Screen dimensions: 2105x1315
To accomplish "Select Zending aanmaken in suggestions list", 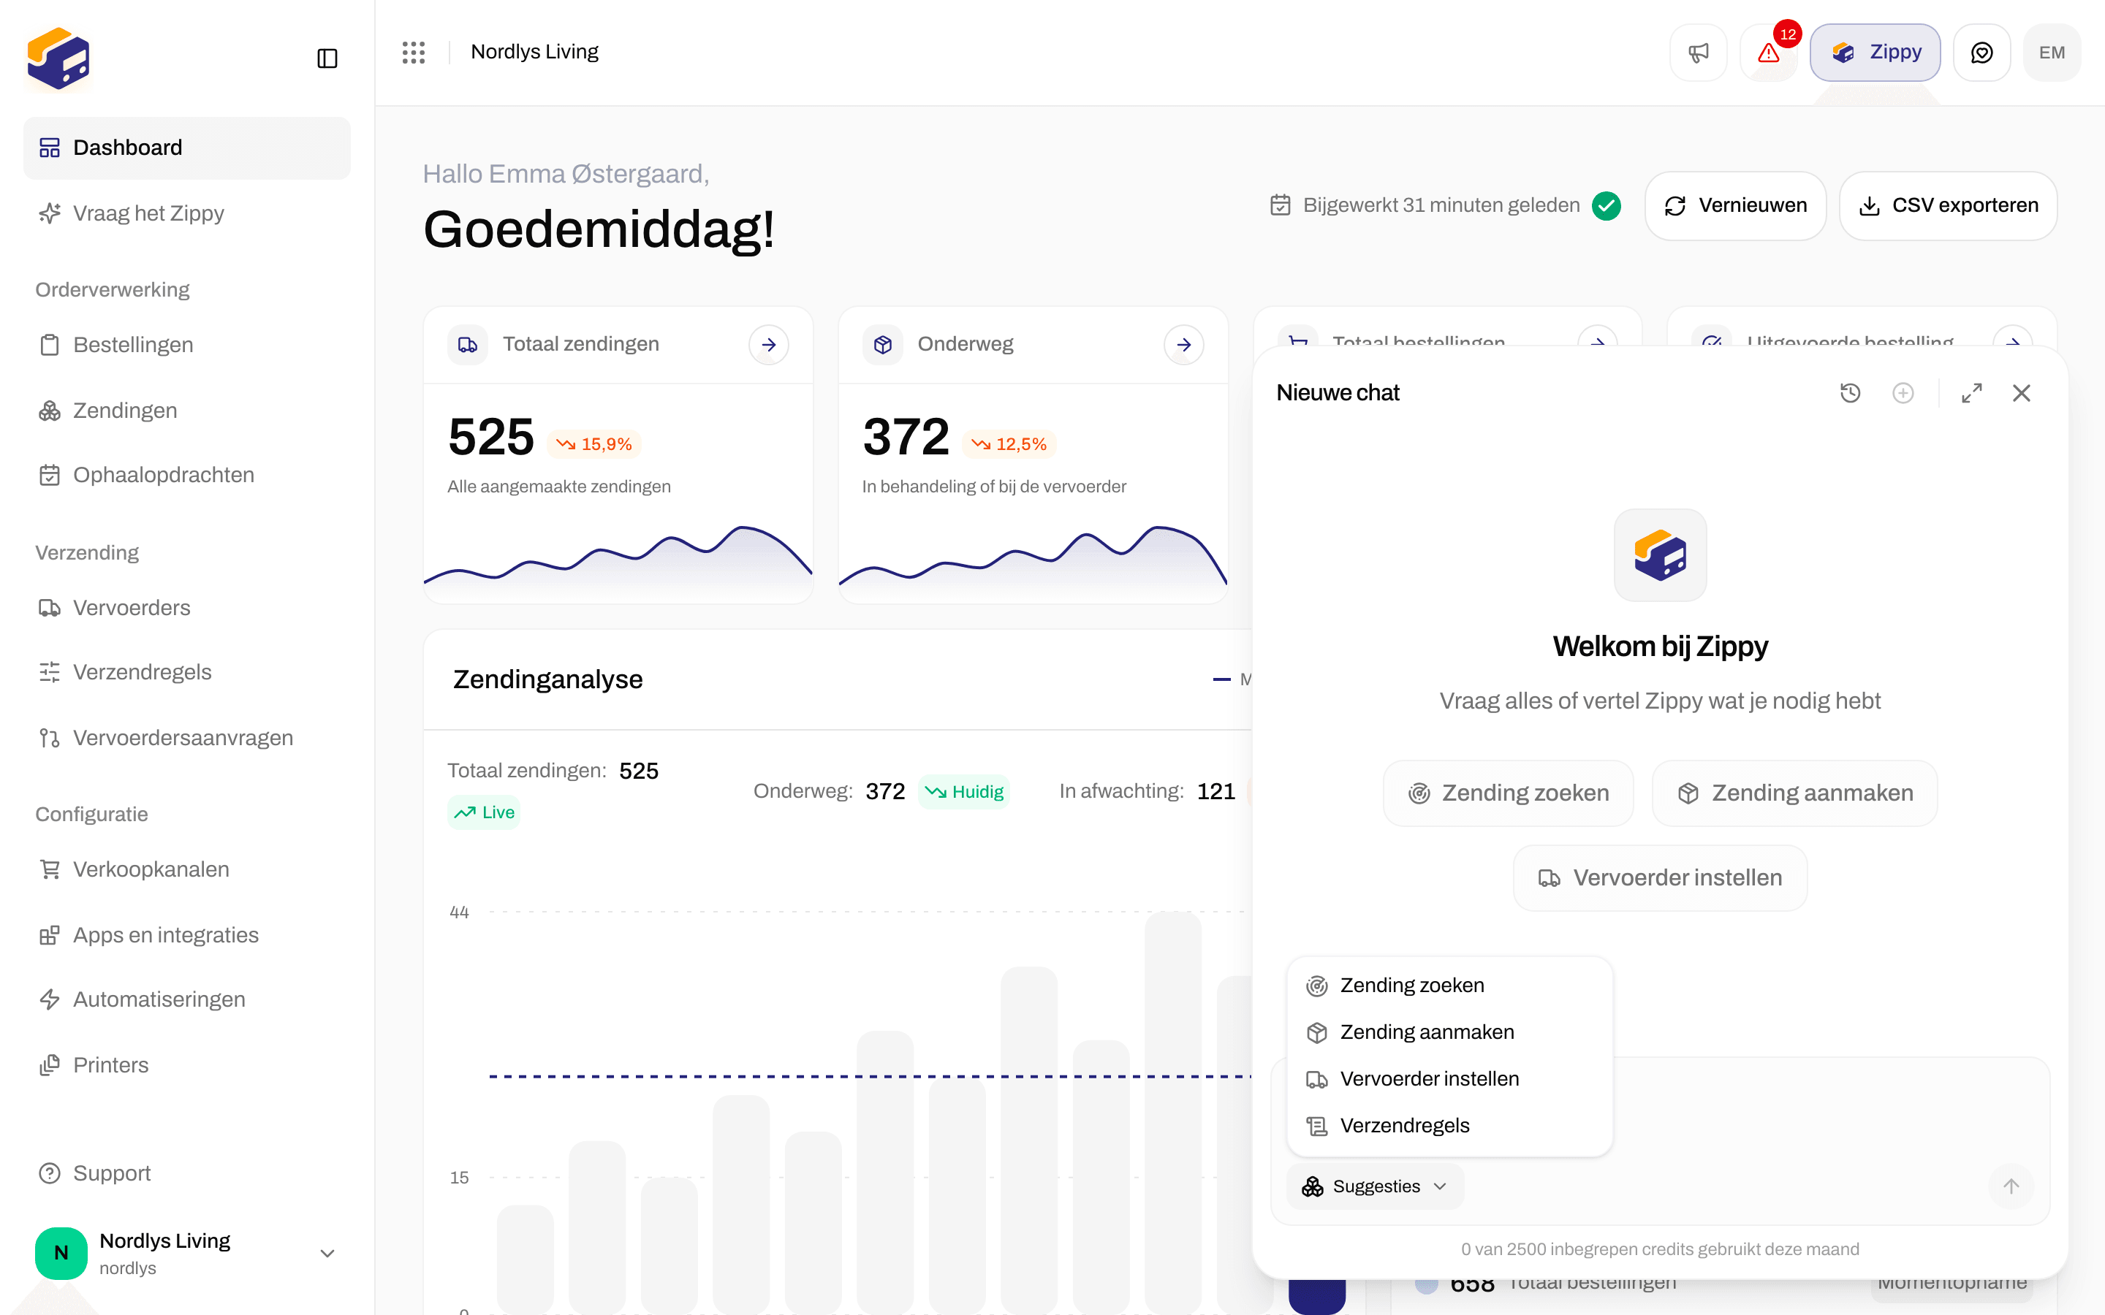I will tap(1449, 1032).
